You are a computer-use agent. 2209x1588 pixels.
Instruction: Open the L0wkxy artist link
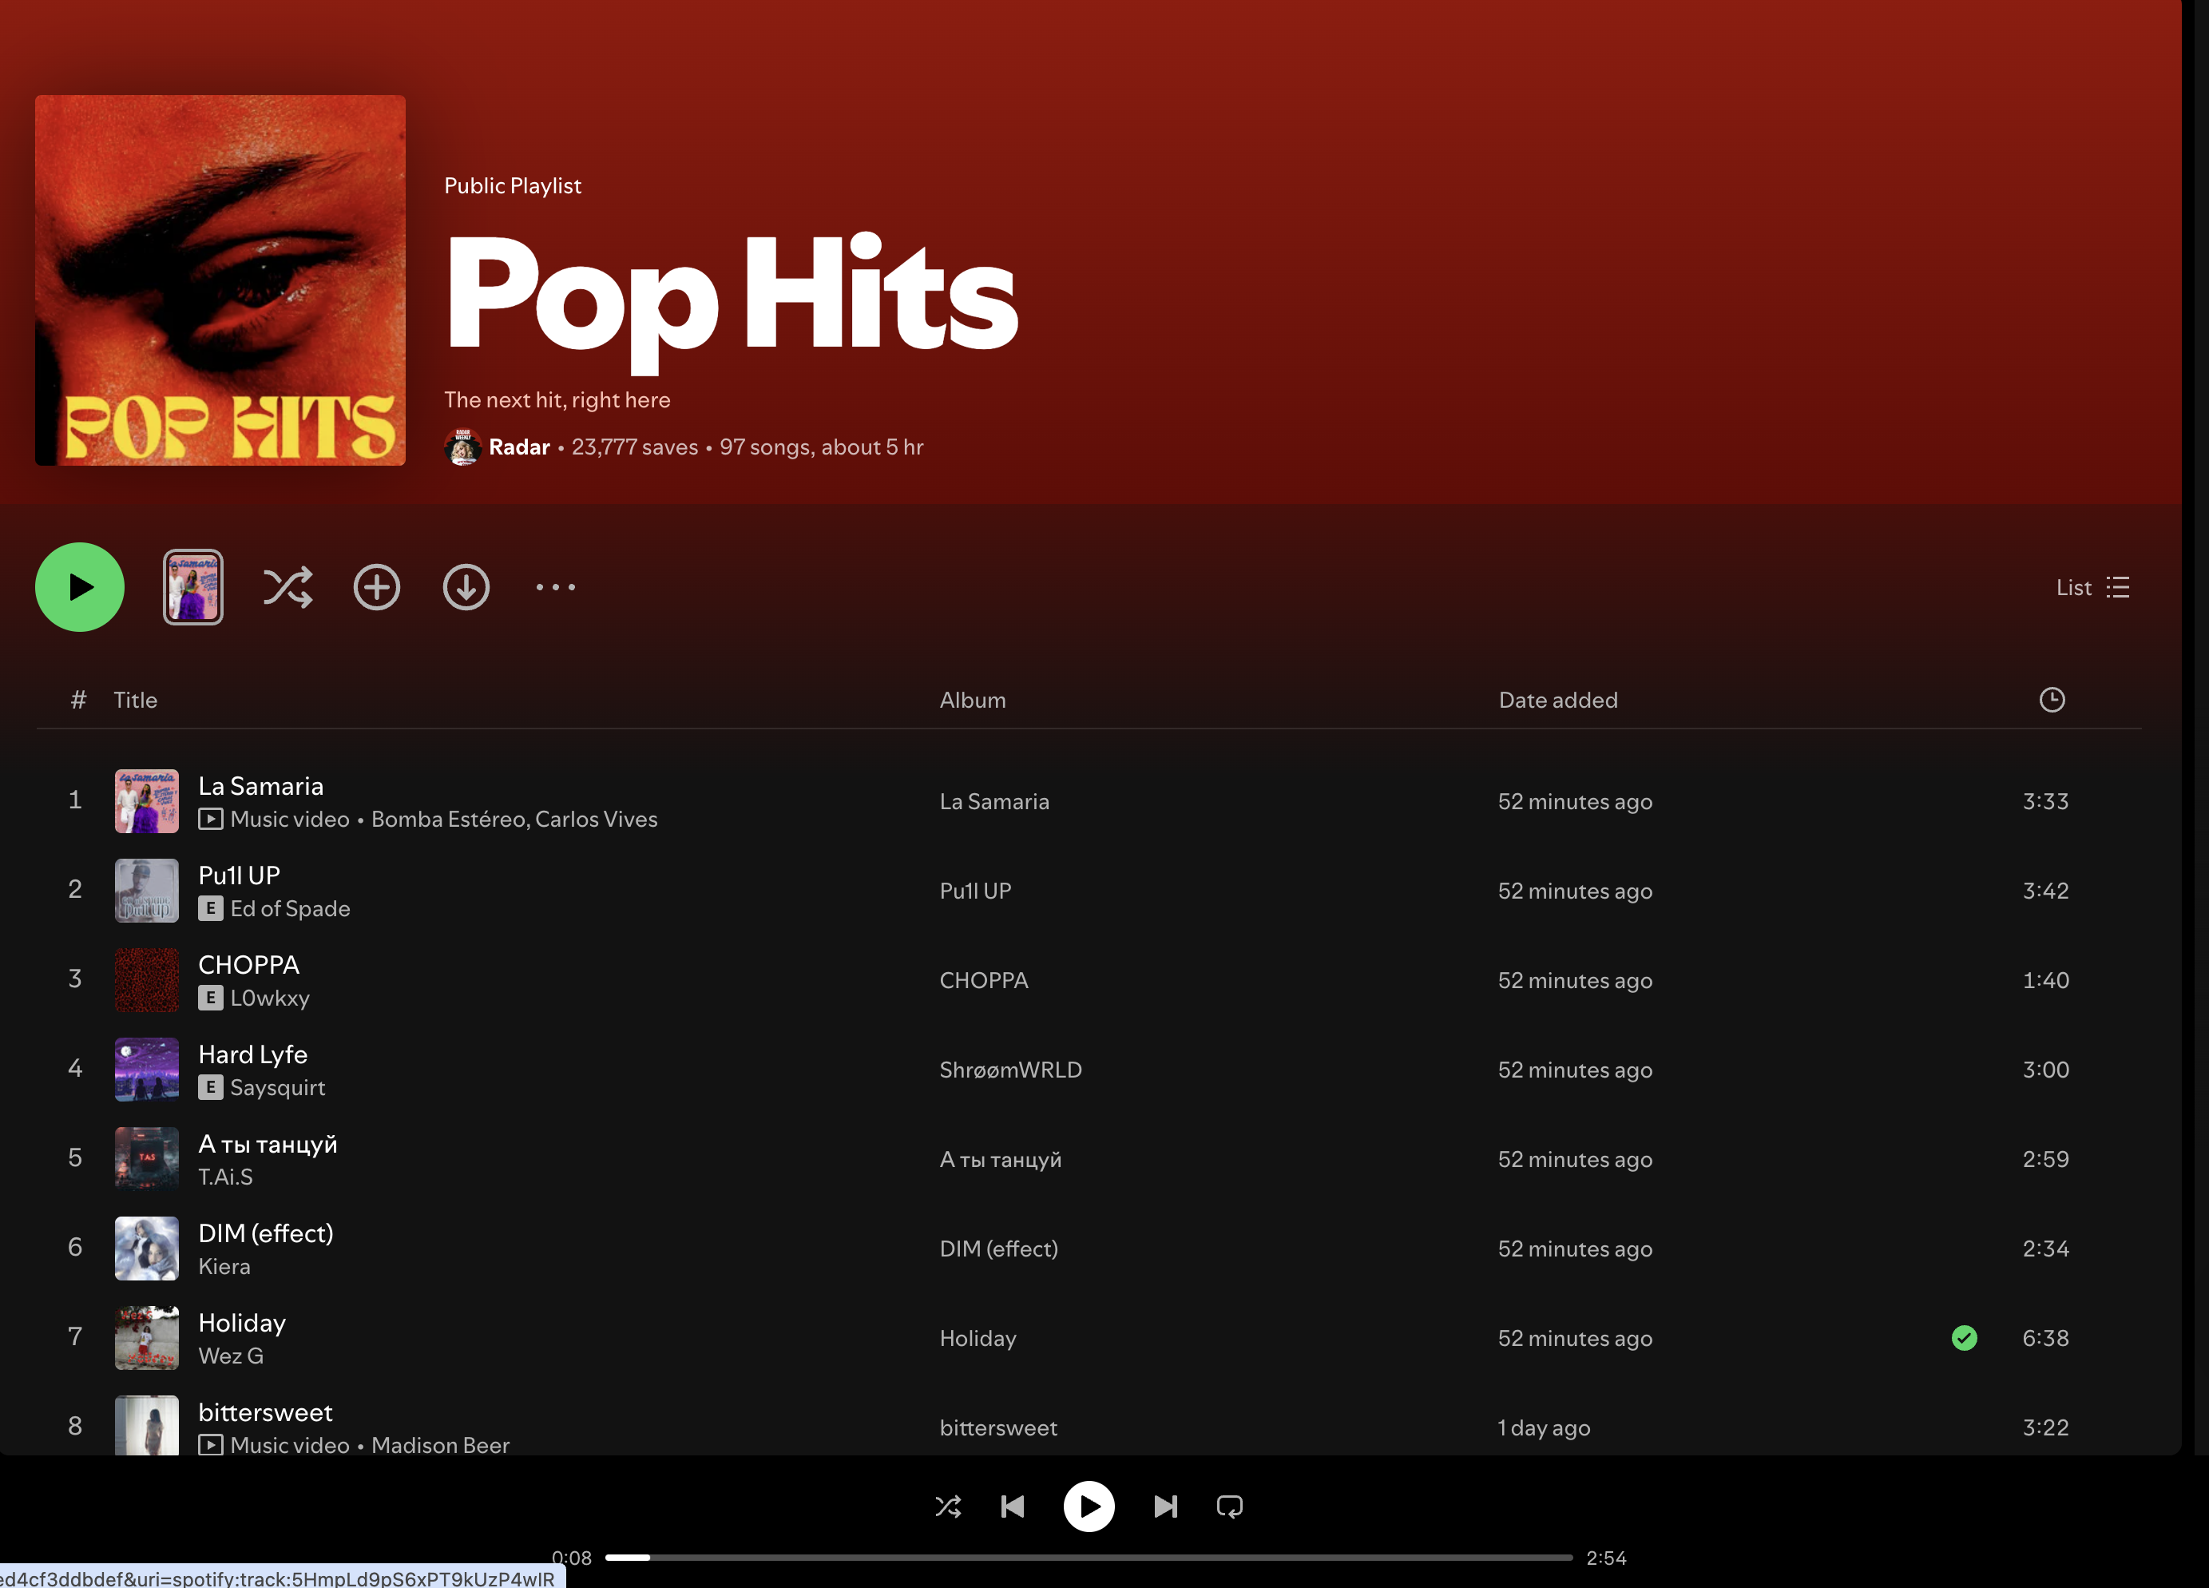coord(270,998)
